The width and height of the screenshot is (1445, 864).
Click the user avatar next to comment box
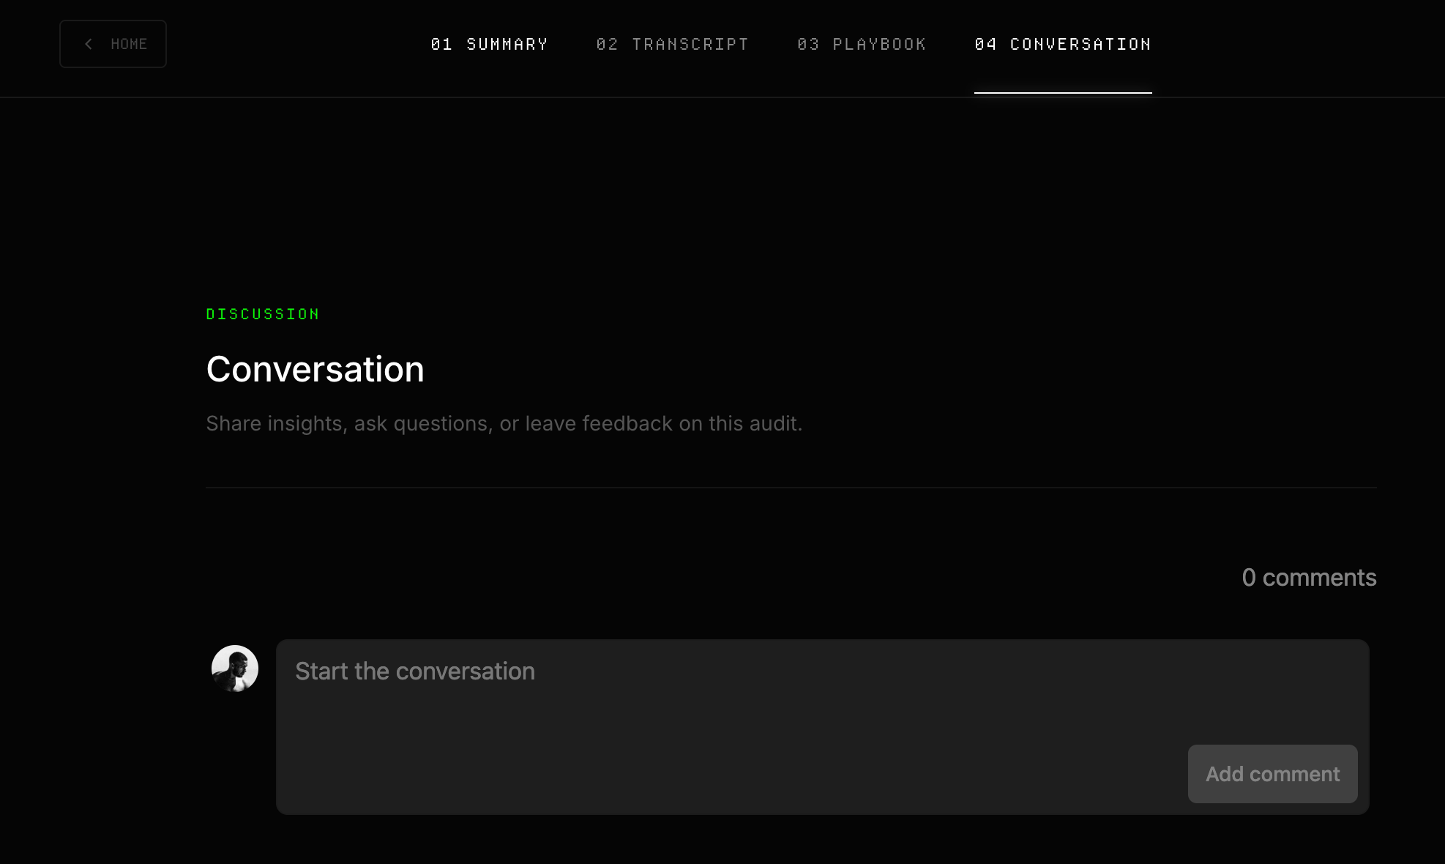234,669
